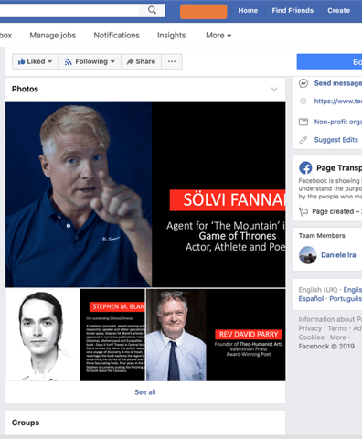Open the Manage jobs tab
This screenshot has width=362, height=439.
coord(53,36)
